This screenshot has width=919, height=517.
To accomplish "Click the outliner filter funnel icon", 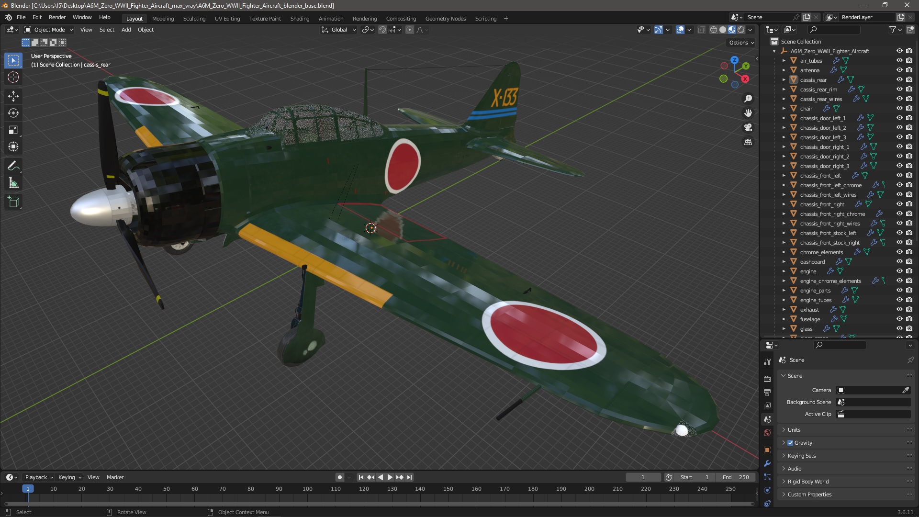I will [893, 30].
